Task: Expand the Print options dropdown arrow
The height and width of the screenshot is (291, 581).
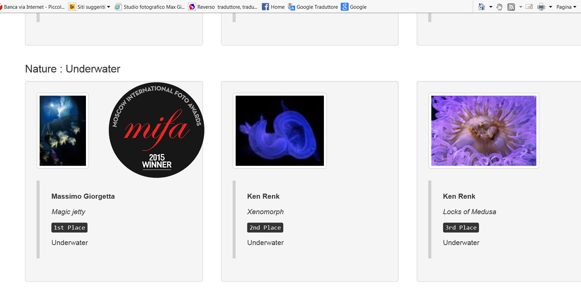Action: (550, 7)
